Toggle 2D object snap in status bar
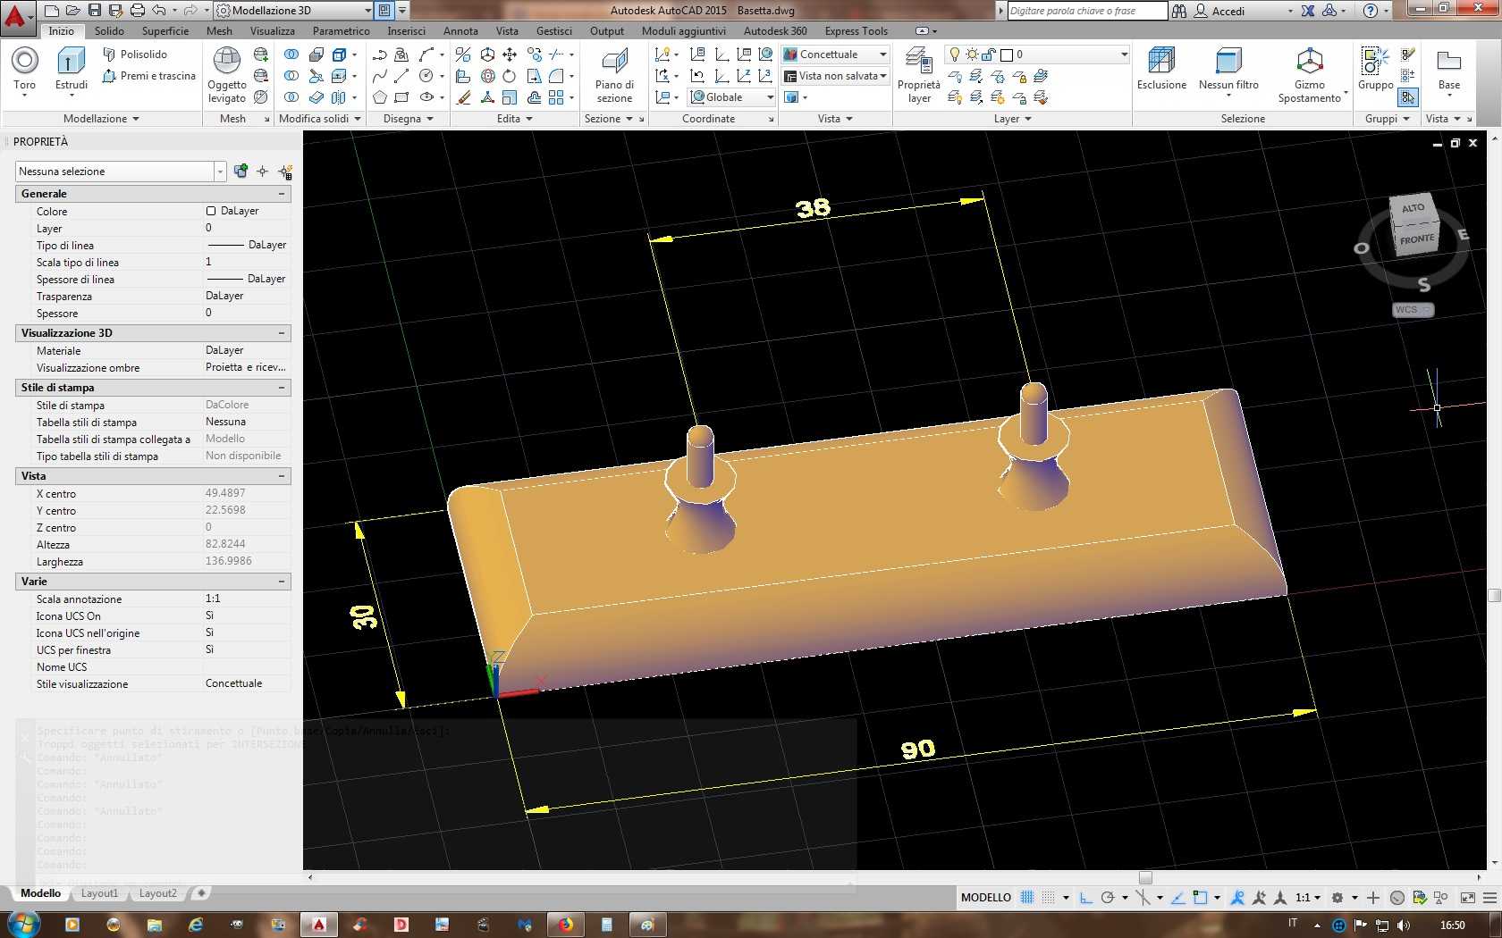Viewport: 1502px width, 938px height. click(1200, 898)
